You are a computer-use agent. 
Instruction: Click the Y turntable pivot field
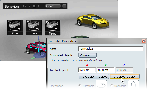point(105,70)
